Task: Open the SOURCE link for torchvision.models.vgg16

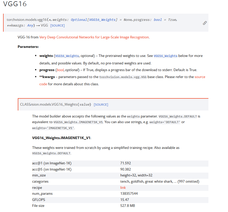Action: point(57,25)
